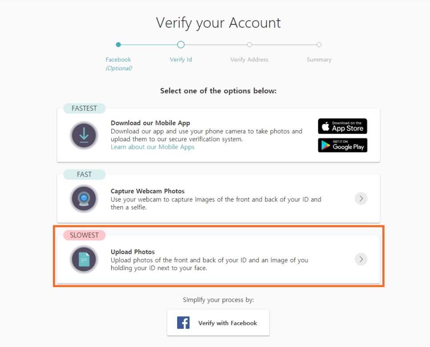Click the Verify Id step circle
430x347 pixels.
tap(181, 44)
